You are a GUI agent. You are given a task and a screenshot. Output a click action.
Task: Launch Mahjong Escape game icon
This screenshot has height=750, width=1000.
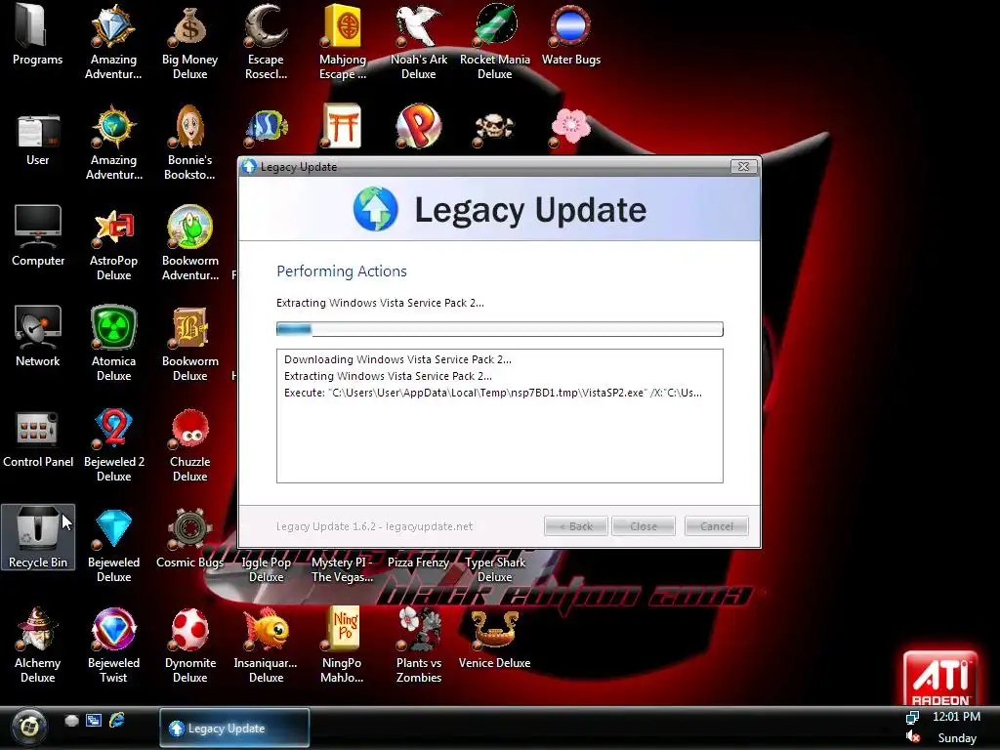[343, 42]
